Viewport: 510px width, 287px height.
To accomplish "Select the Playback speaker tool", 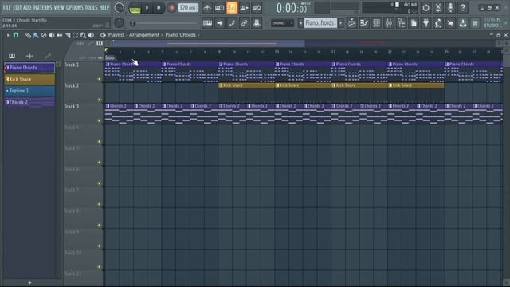I will pos(91,35).
